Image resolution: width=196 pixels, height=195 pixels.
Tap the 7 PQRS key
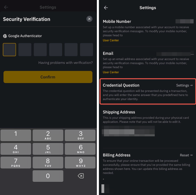tap(16, 162)
